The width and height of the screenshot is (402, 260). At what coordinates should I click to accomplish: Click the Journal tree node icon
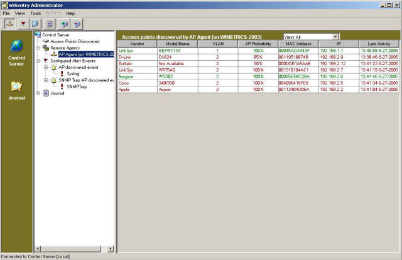click(x=46, y=93)
